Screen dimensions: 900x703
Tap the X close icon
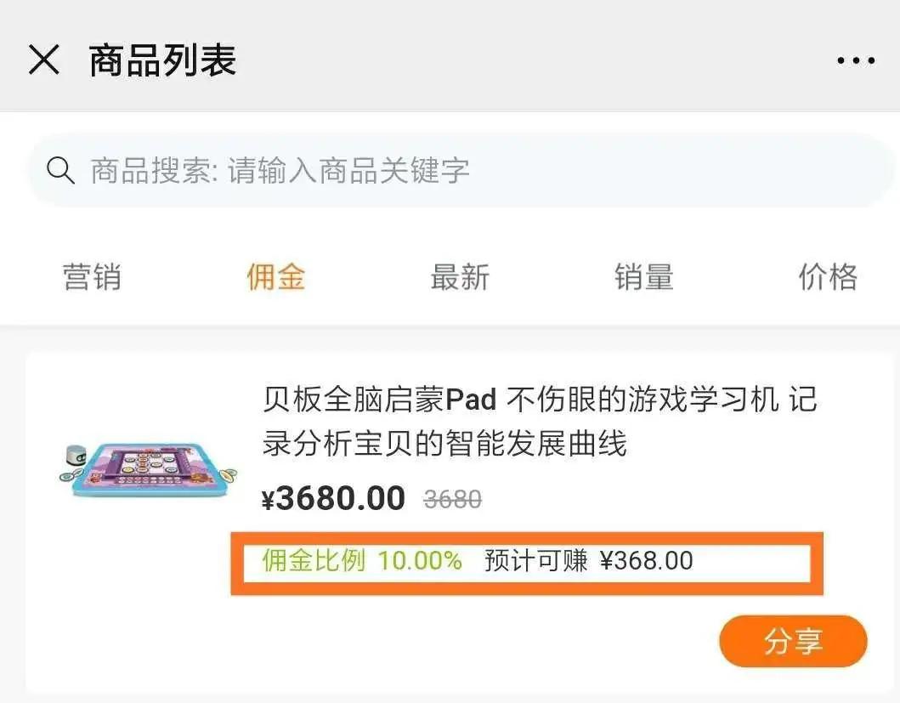(x=43, y=59)
